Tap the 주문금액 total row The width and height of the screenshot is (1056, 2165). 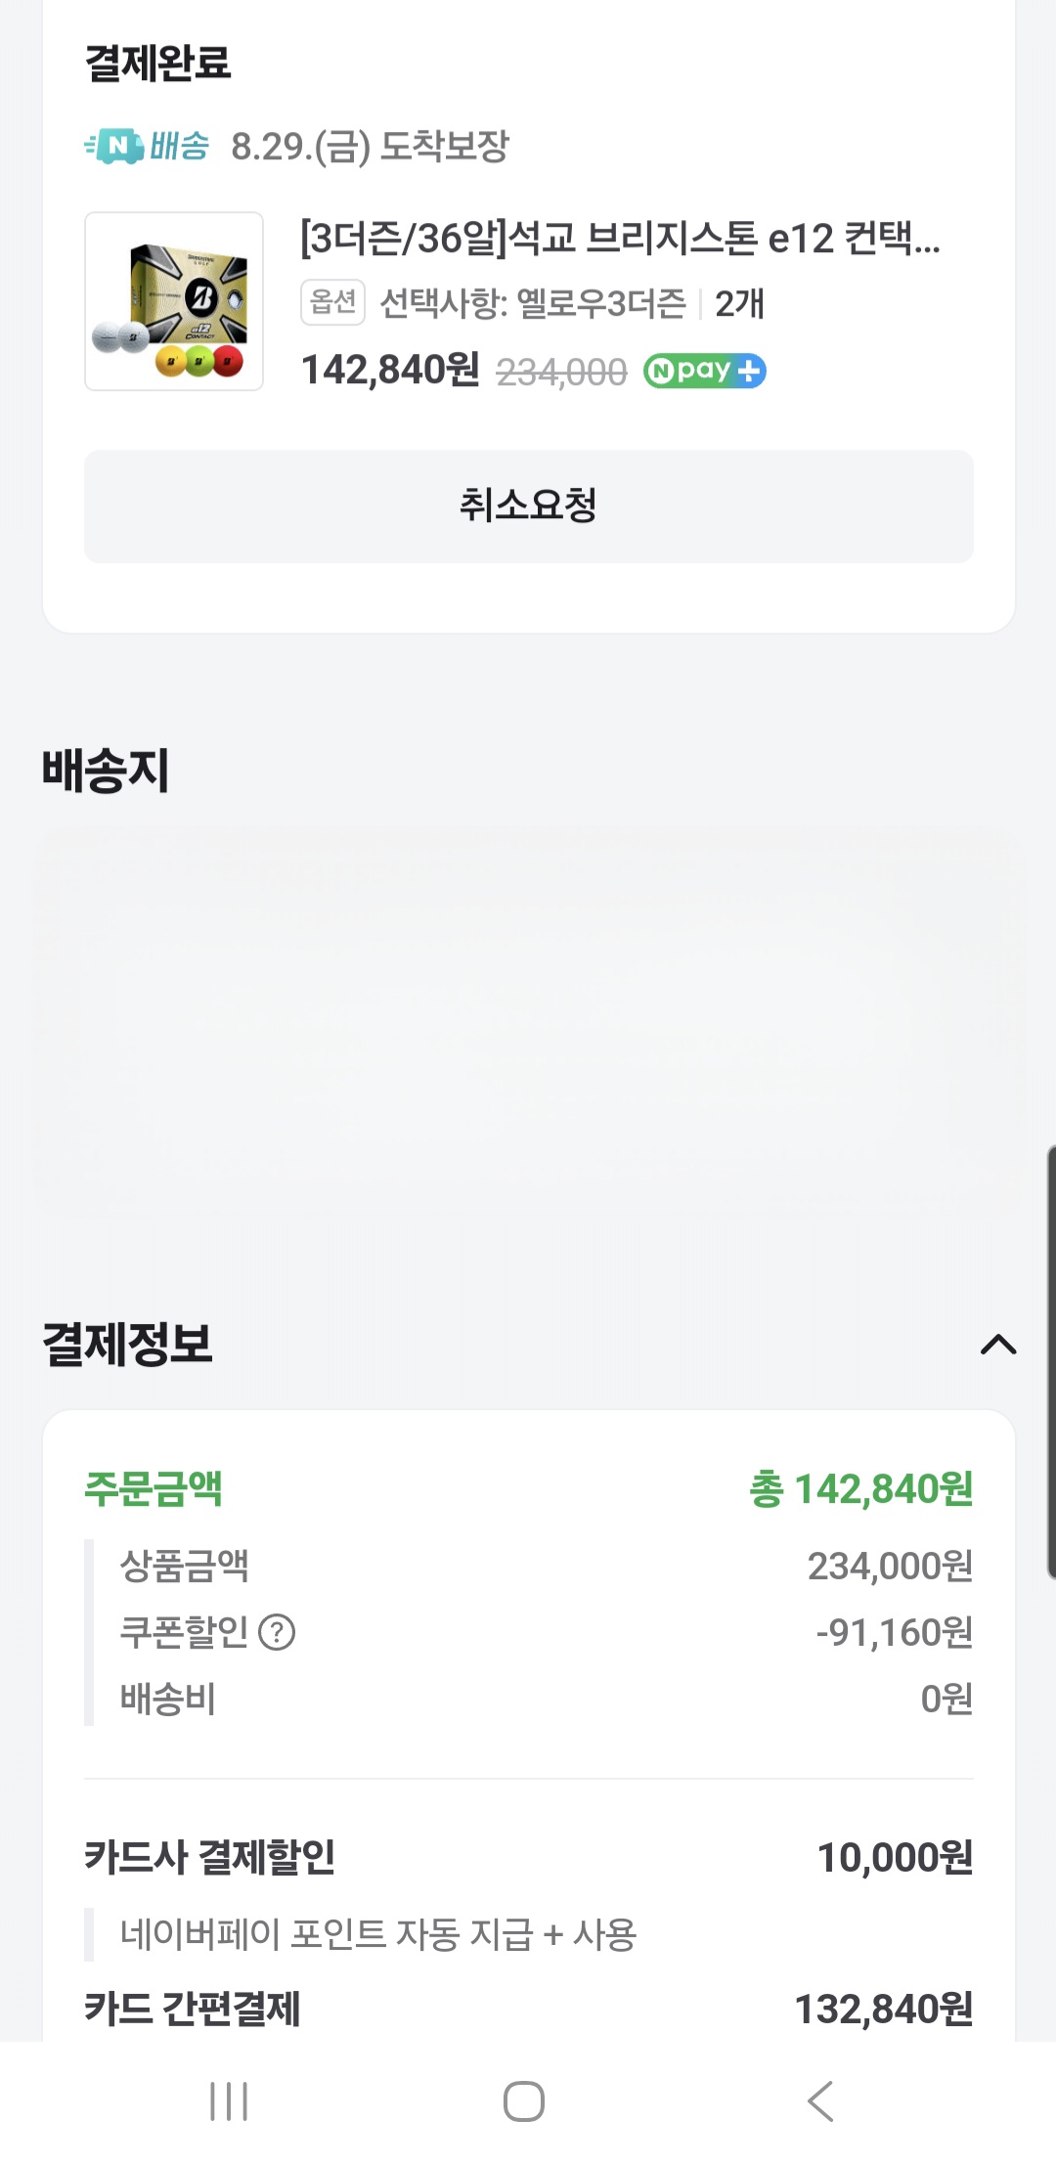coord(528,1489)
